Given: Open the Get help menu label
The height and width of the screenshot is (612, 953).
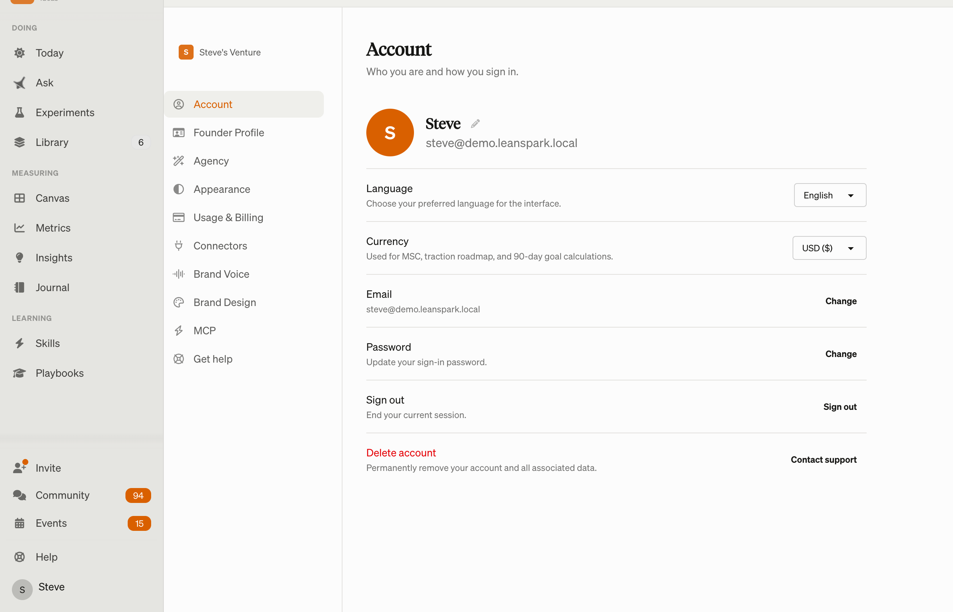Looking at the screenshot, I should click(x=213, y=359).
